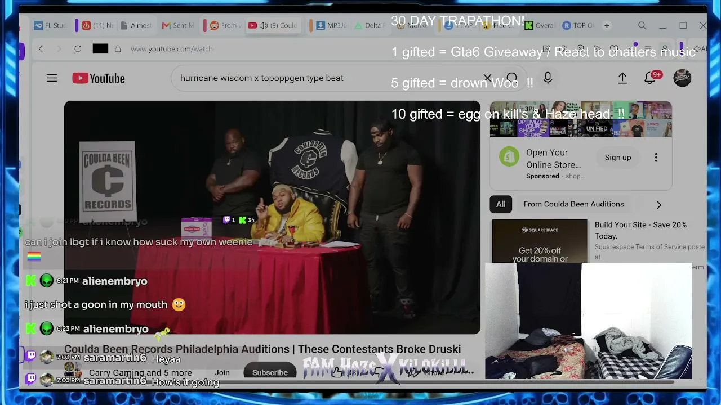Image resolution: width=721 pixels, height=405 pixels.
Task: Click the video player to pause playback
Action: 272,218
